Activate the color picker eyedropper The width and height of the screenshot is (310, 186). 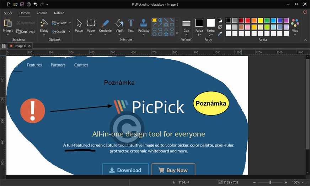pyautogui.click(x=220, y=34)
